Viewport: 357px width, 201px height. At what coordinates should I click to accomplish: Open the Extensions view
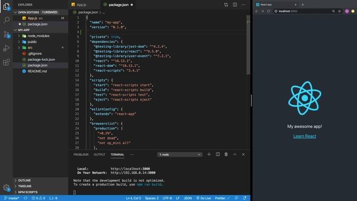point(6,62)
